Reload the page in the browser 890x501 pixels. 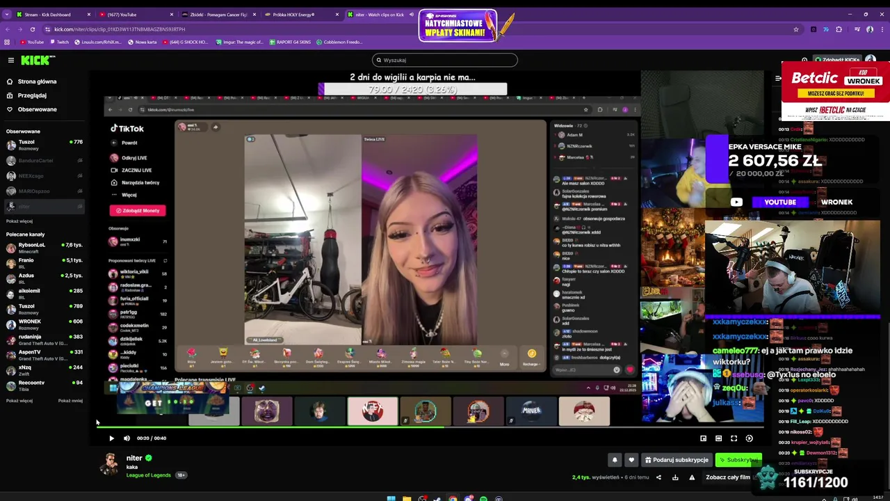(33, 29)
